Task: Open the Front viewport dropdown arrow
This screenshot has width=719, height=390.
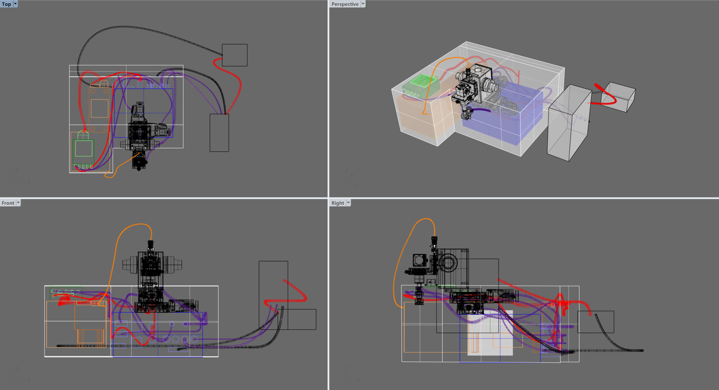Action: coord(18,203)
